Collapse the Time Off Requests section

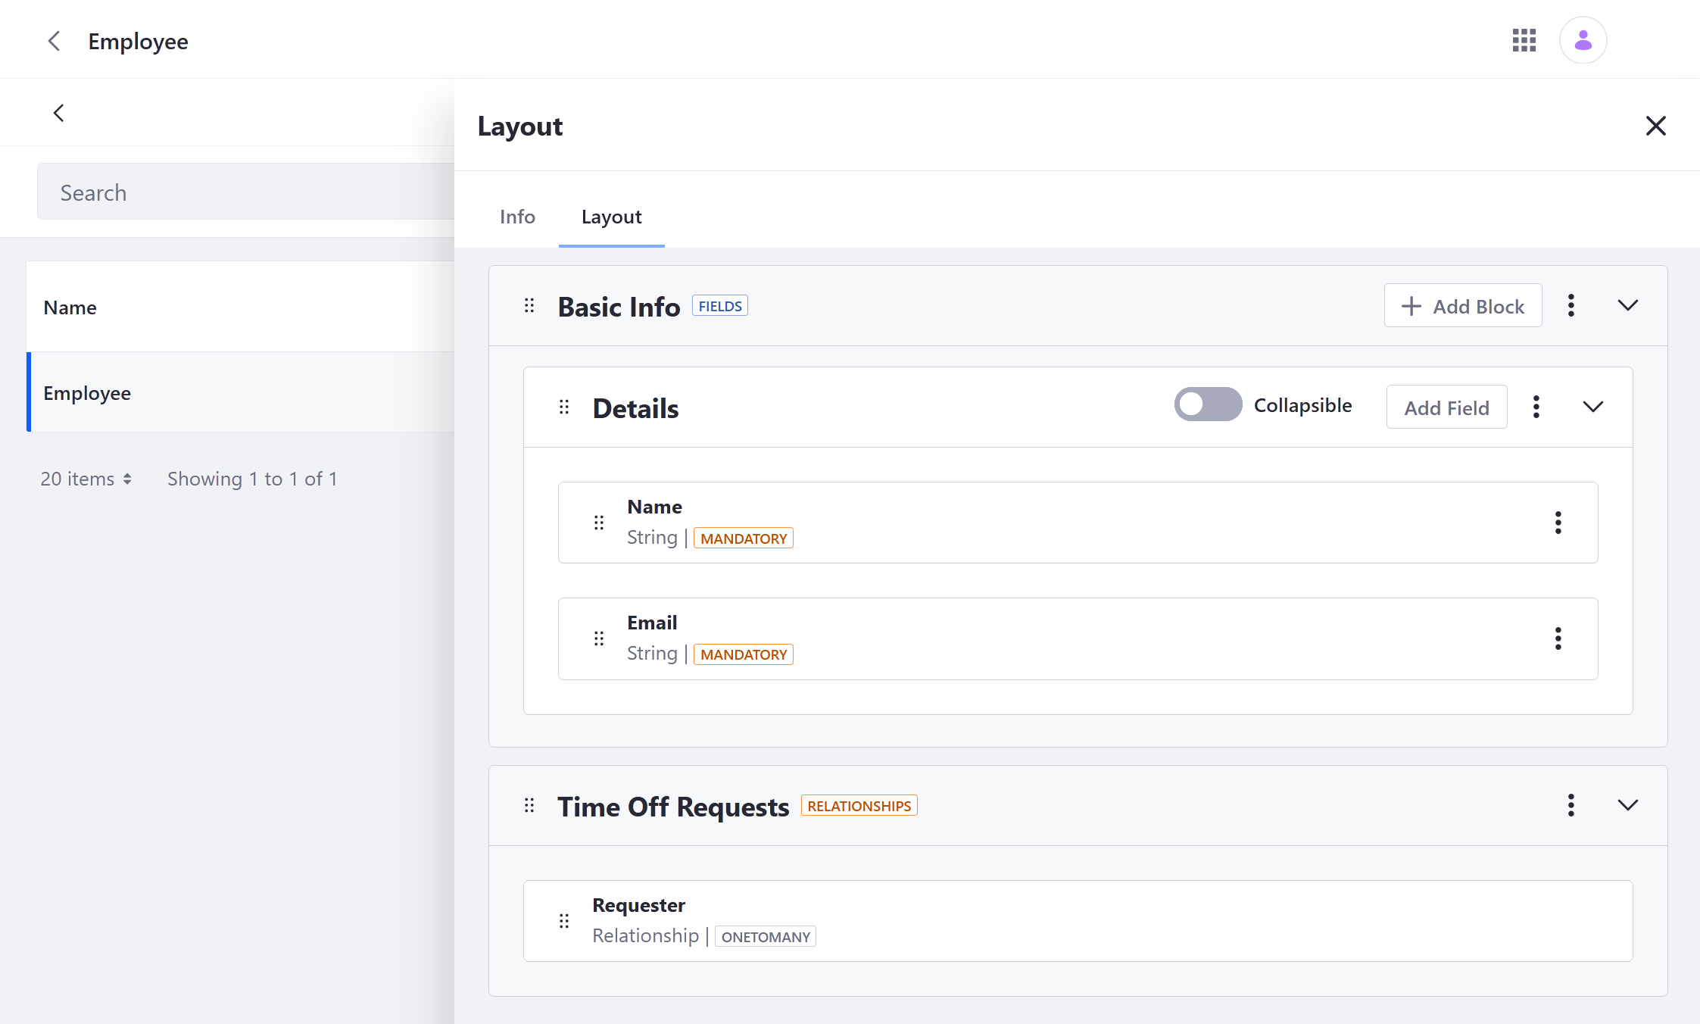(x=1628, y=804)
